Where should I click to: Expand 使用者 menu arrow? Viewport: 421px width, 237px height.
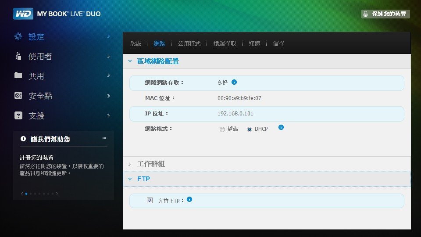108,56
